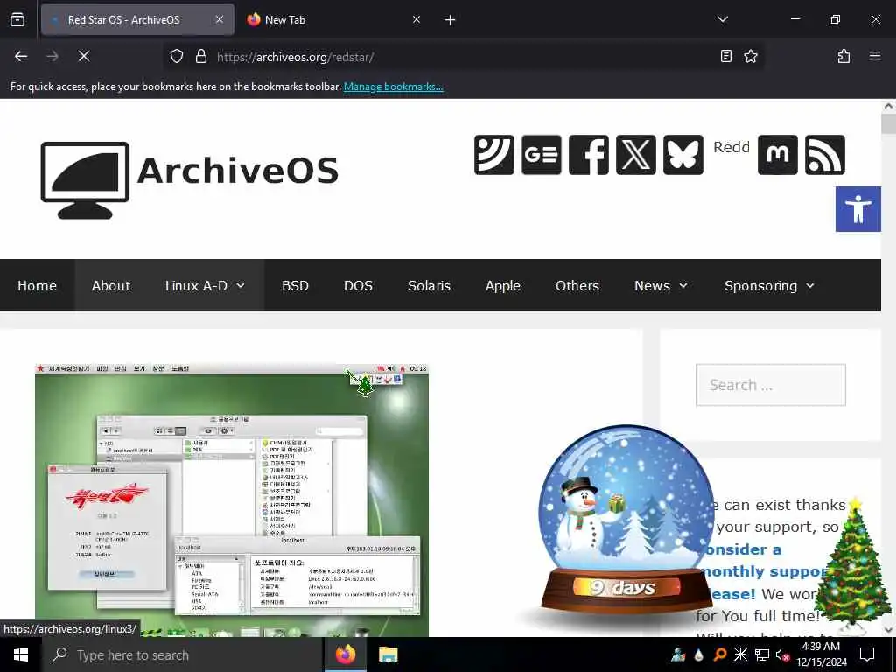This screenshot has height=672, width=896.
Task: Click the muted volume tray icon
Action: point(783,654)
